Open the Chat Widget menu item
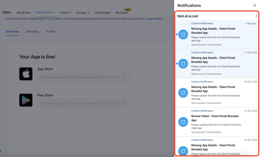260x157 pixels. coord(103,13)
